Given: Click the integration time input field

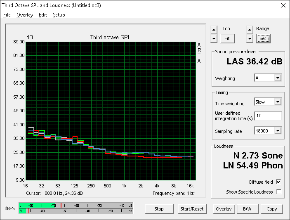Looking at the screenshot, I should click(268, 116).
